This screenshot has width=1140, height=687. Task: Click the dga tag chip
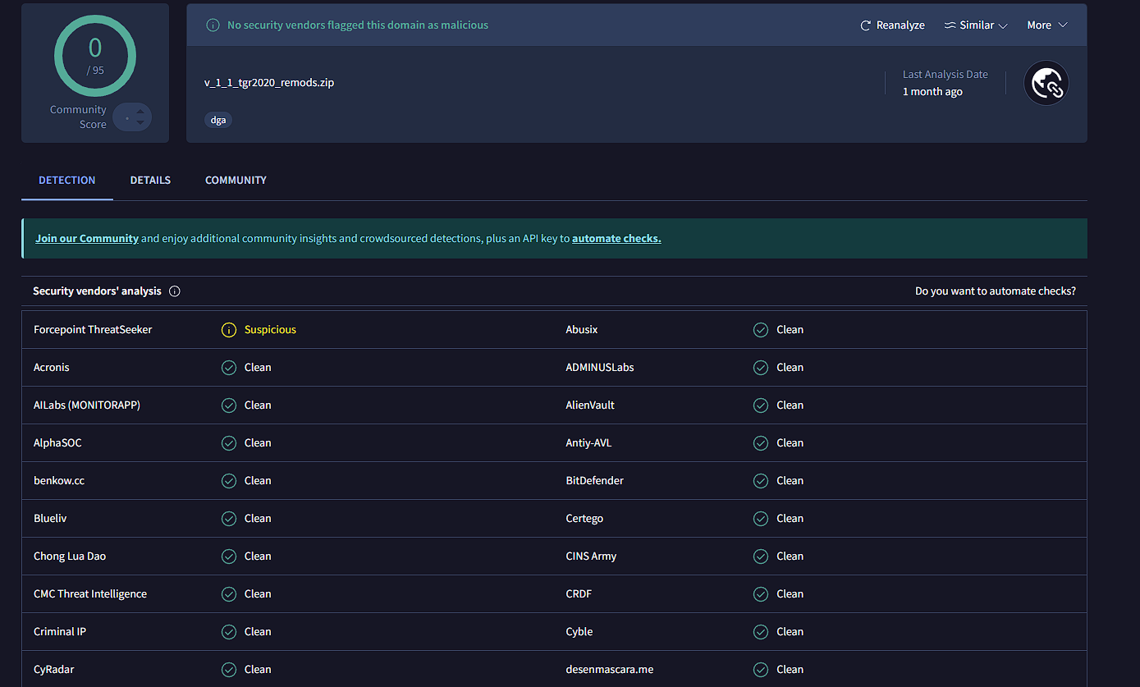coord(218,120)
